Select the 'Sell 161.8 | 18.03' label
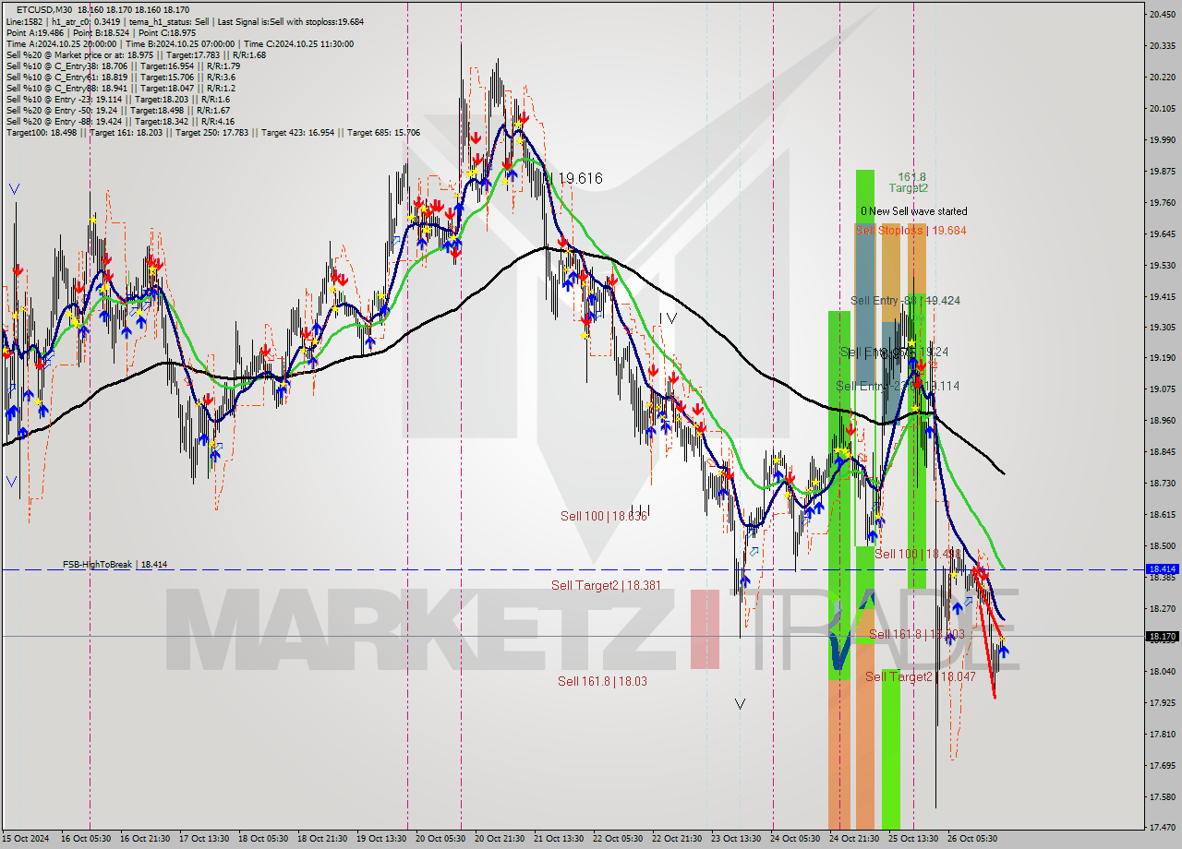The image size is (1182, 849). [602, 681]
